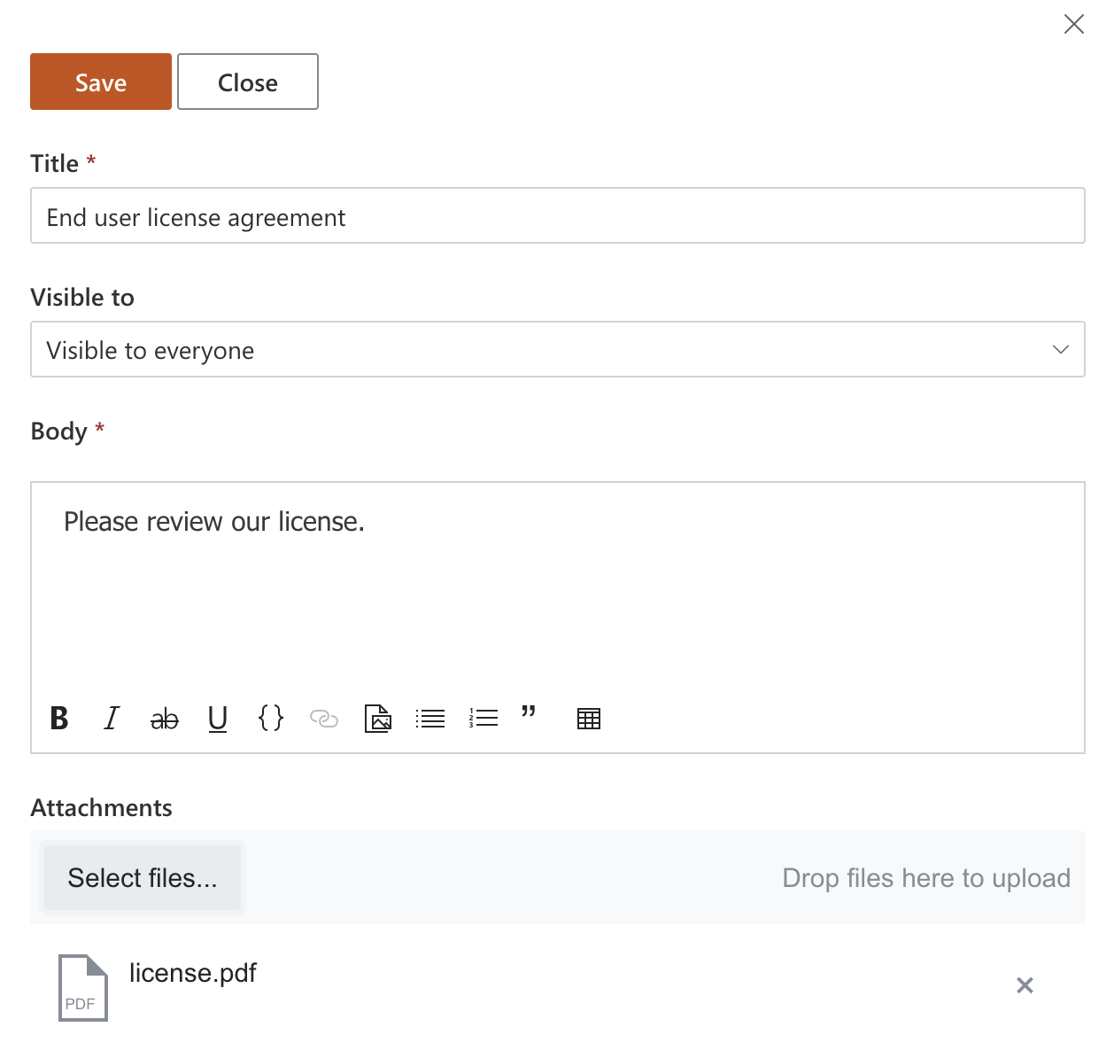Open the license.pdf attachment thumbnail
Screen dimensions: 1114x1058
(82, 987)
